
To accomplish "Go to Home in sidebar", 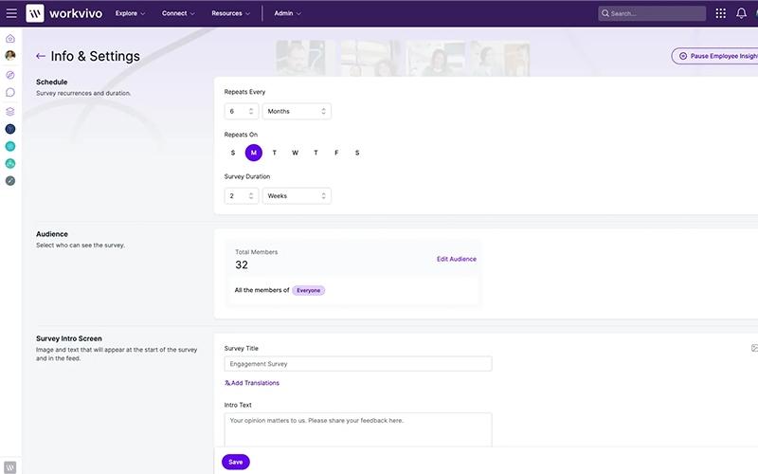I will tap(10, 38).
